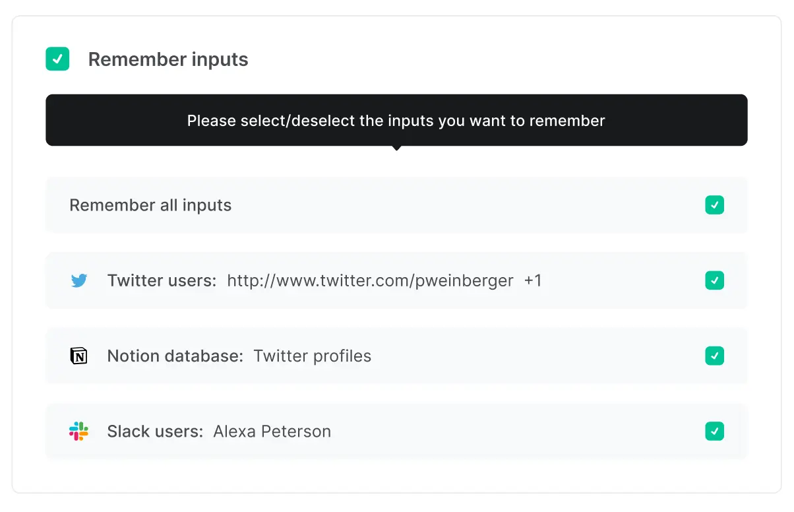Open the twitter.com/pweinberger URL

click(x=370, y=281)
